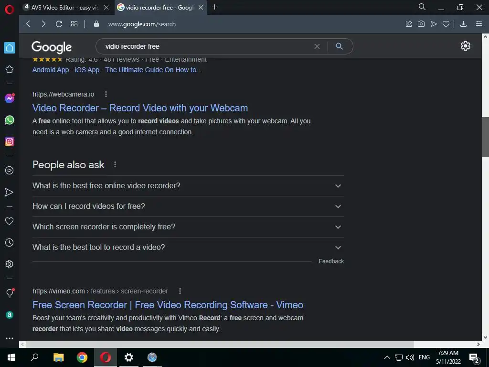Add page to bookmarks heart icon in address bar
489x367 pixels.
click(x=446, y=24)
